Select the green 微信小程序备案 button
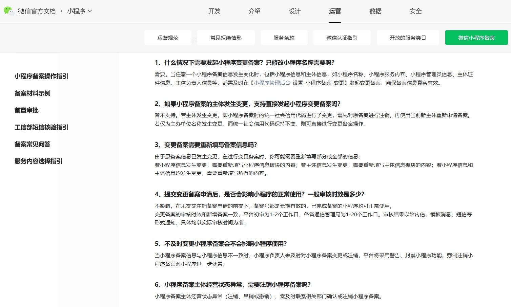The height and width of the screenshot is (307, 511). 476,38
